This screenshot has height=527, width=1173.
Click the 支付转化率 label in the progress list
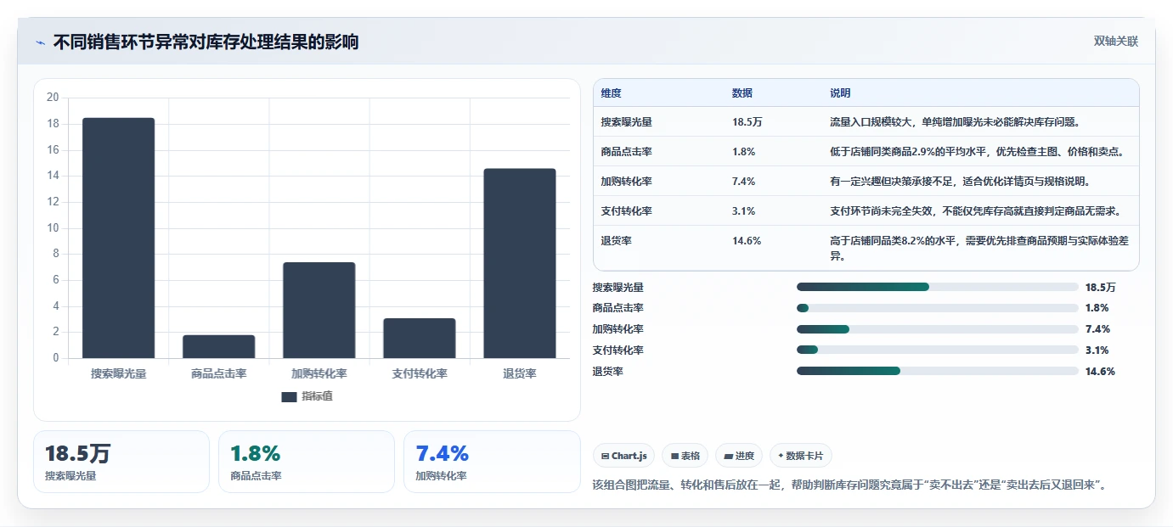point(618,350)
